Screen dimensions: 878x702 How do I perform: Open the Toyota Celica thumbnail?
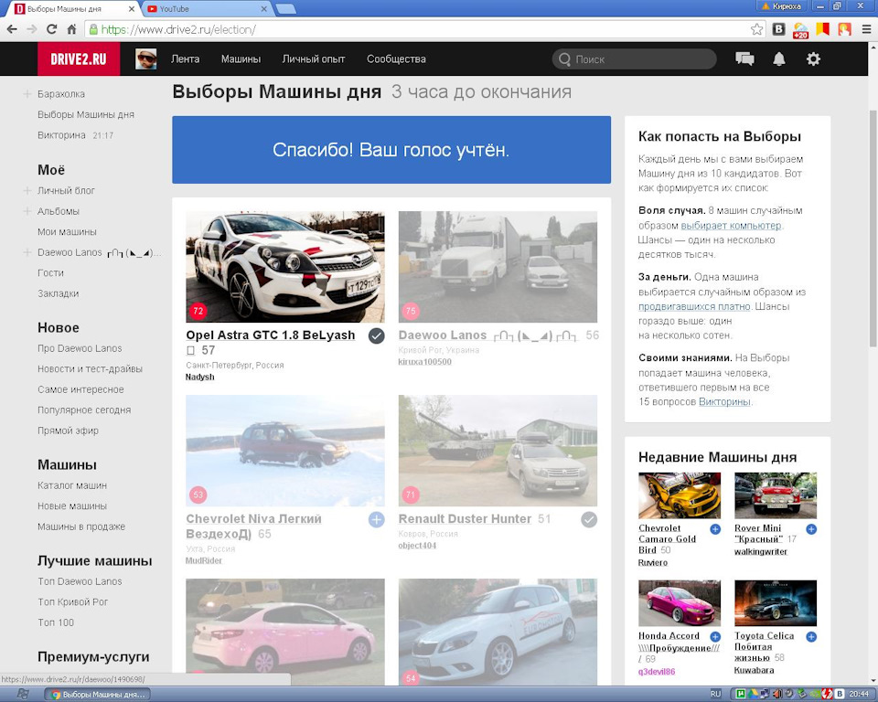(776, 603)
